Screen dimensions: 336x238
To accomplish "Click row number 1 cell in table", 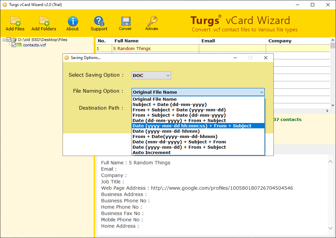I will pos(103,48).
